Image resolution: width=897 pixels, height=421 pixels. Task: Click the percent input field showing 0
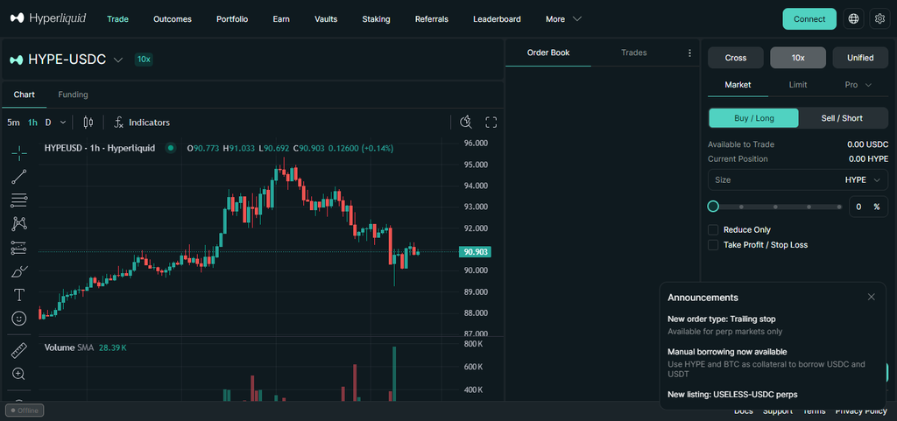(x=868, y=207)
